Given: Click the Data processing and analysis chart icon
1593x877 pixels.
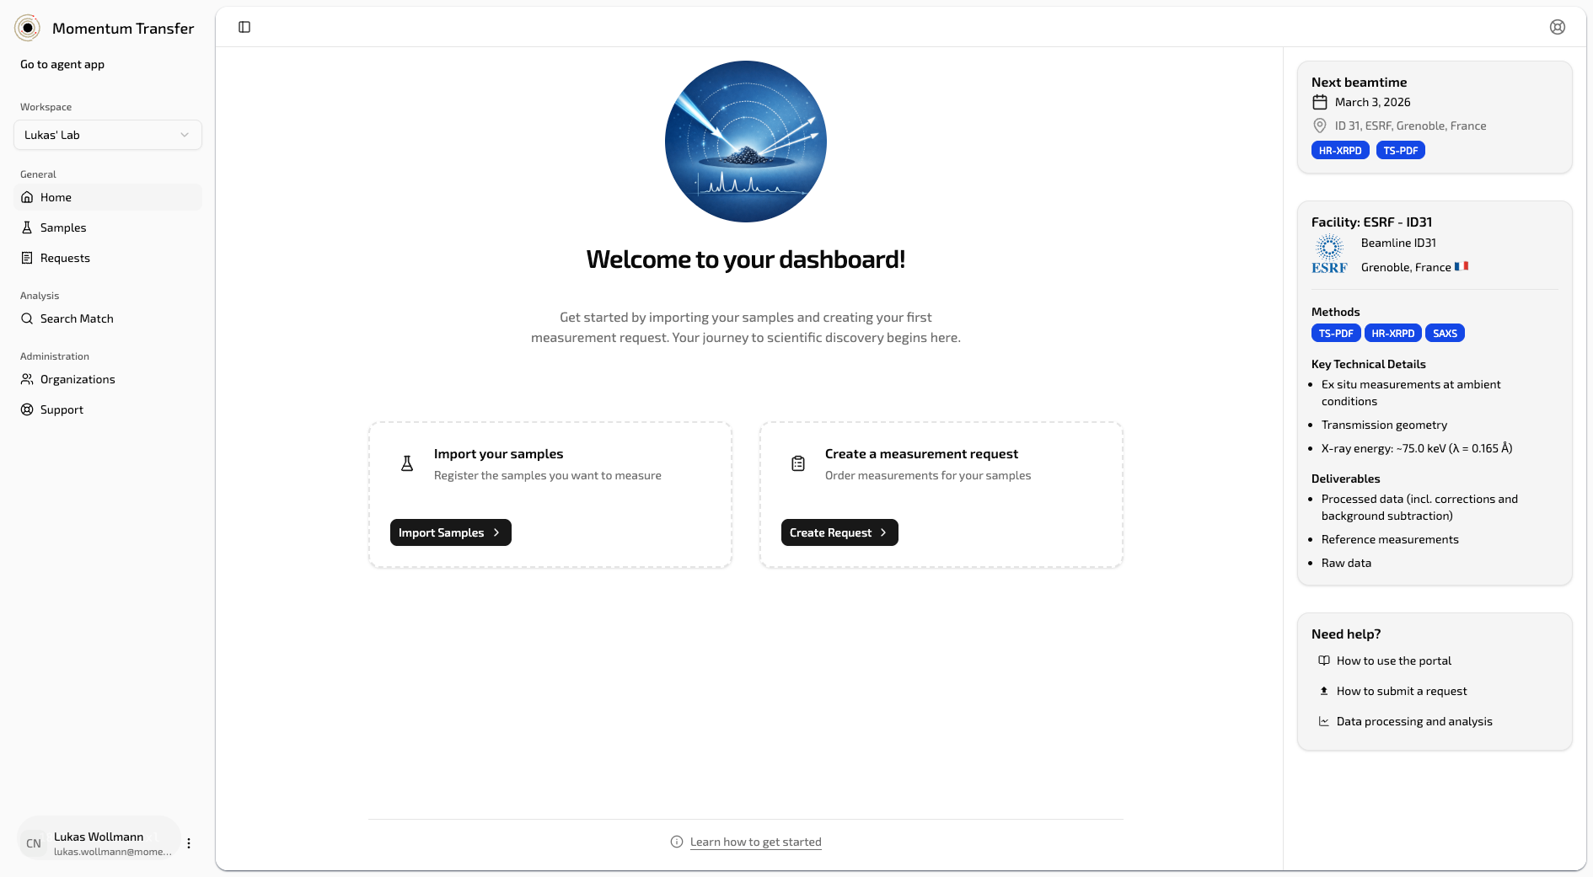Looking at the screenshot, I should point(1323,721).
